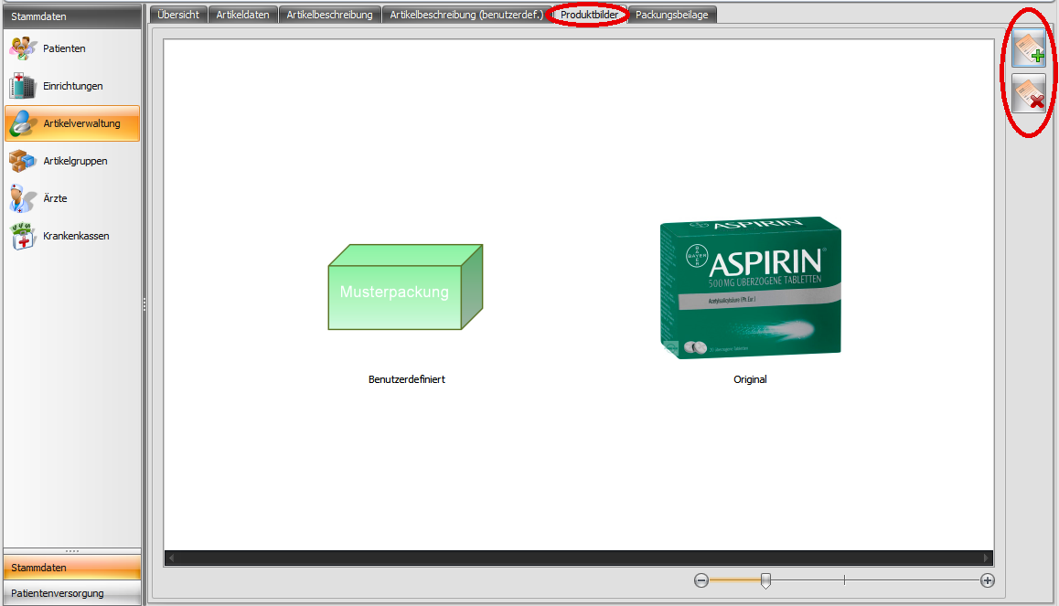Switch to the Übersicht tab

pos(178,15)
